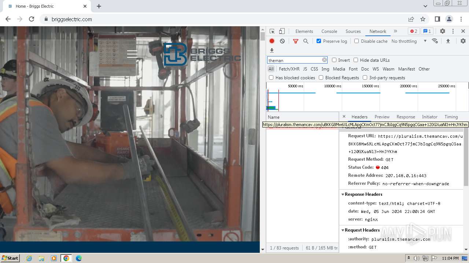Screen dimensions: 469x263
Task: Open network conditions wifi icon
Action: click(435, 41)
